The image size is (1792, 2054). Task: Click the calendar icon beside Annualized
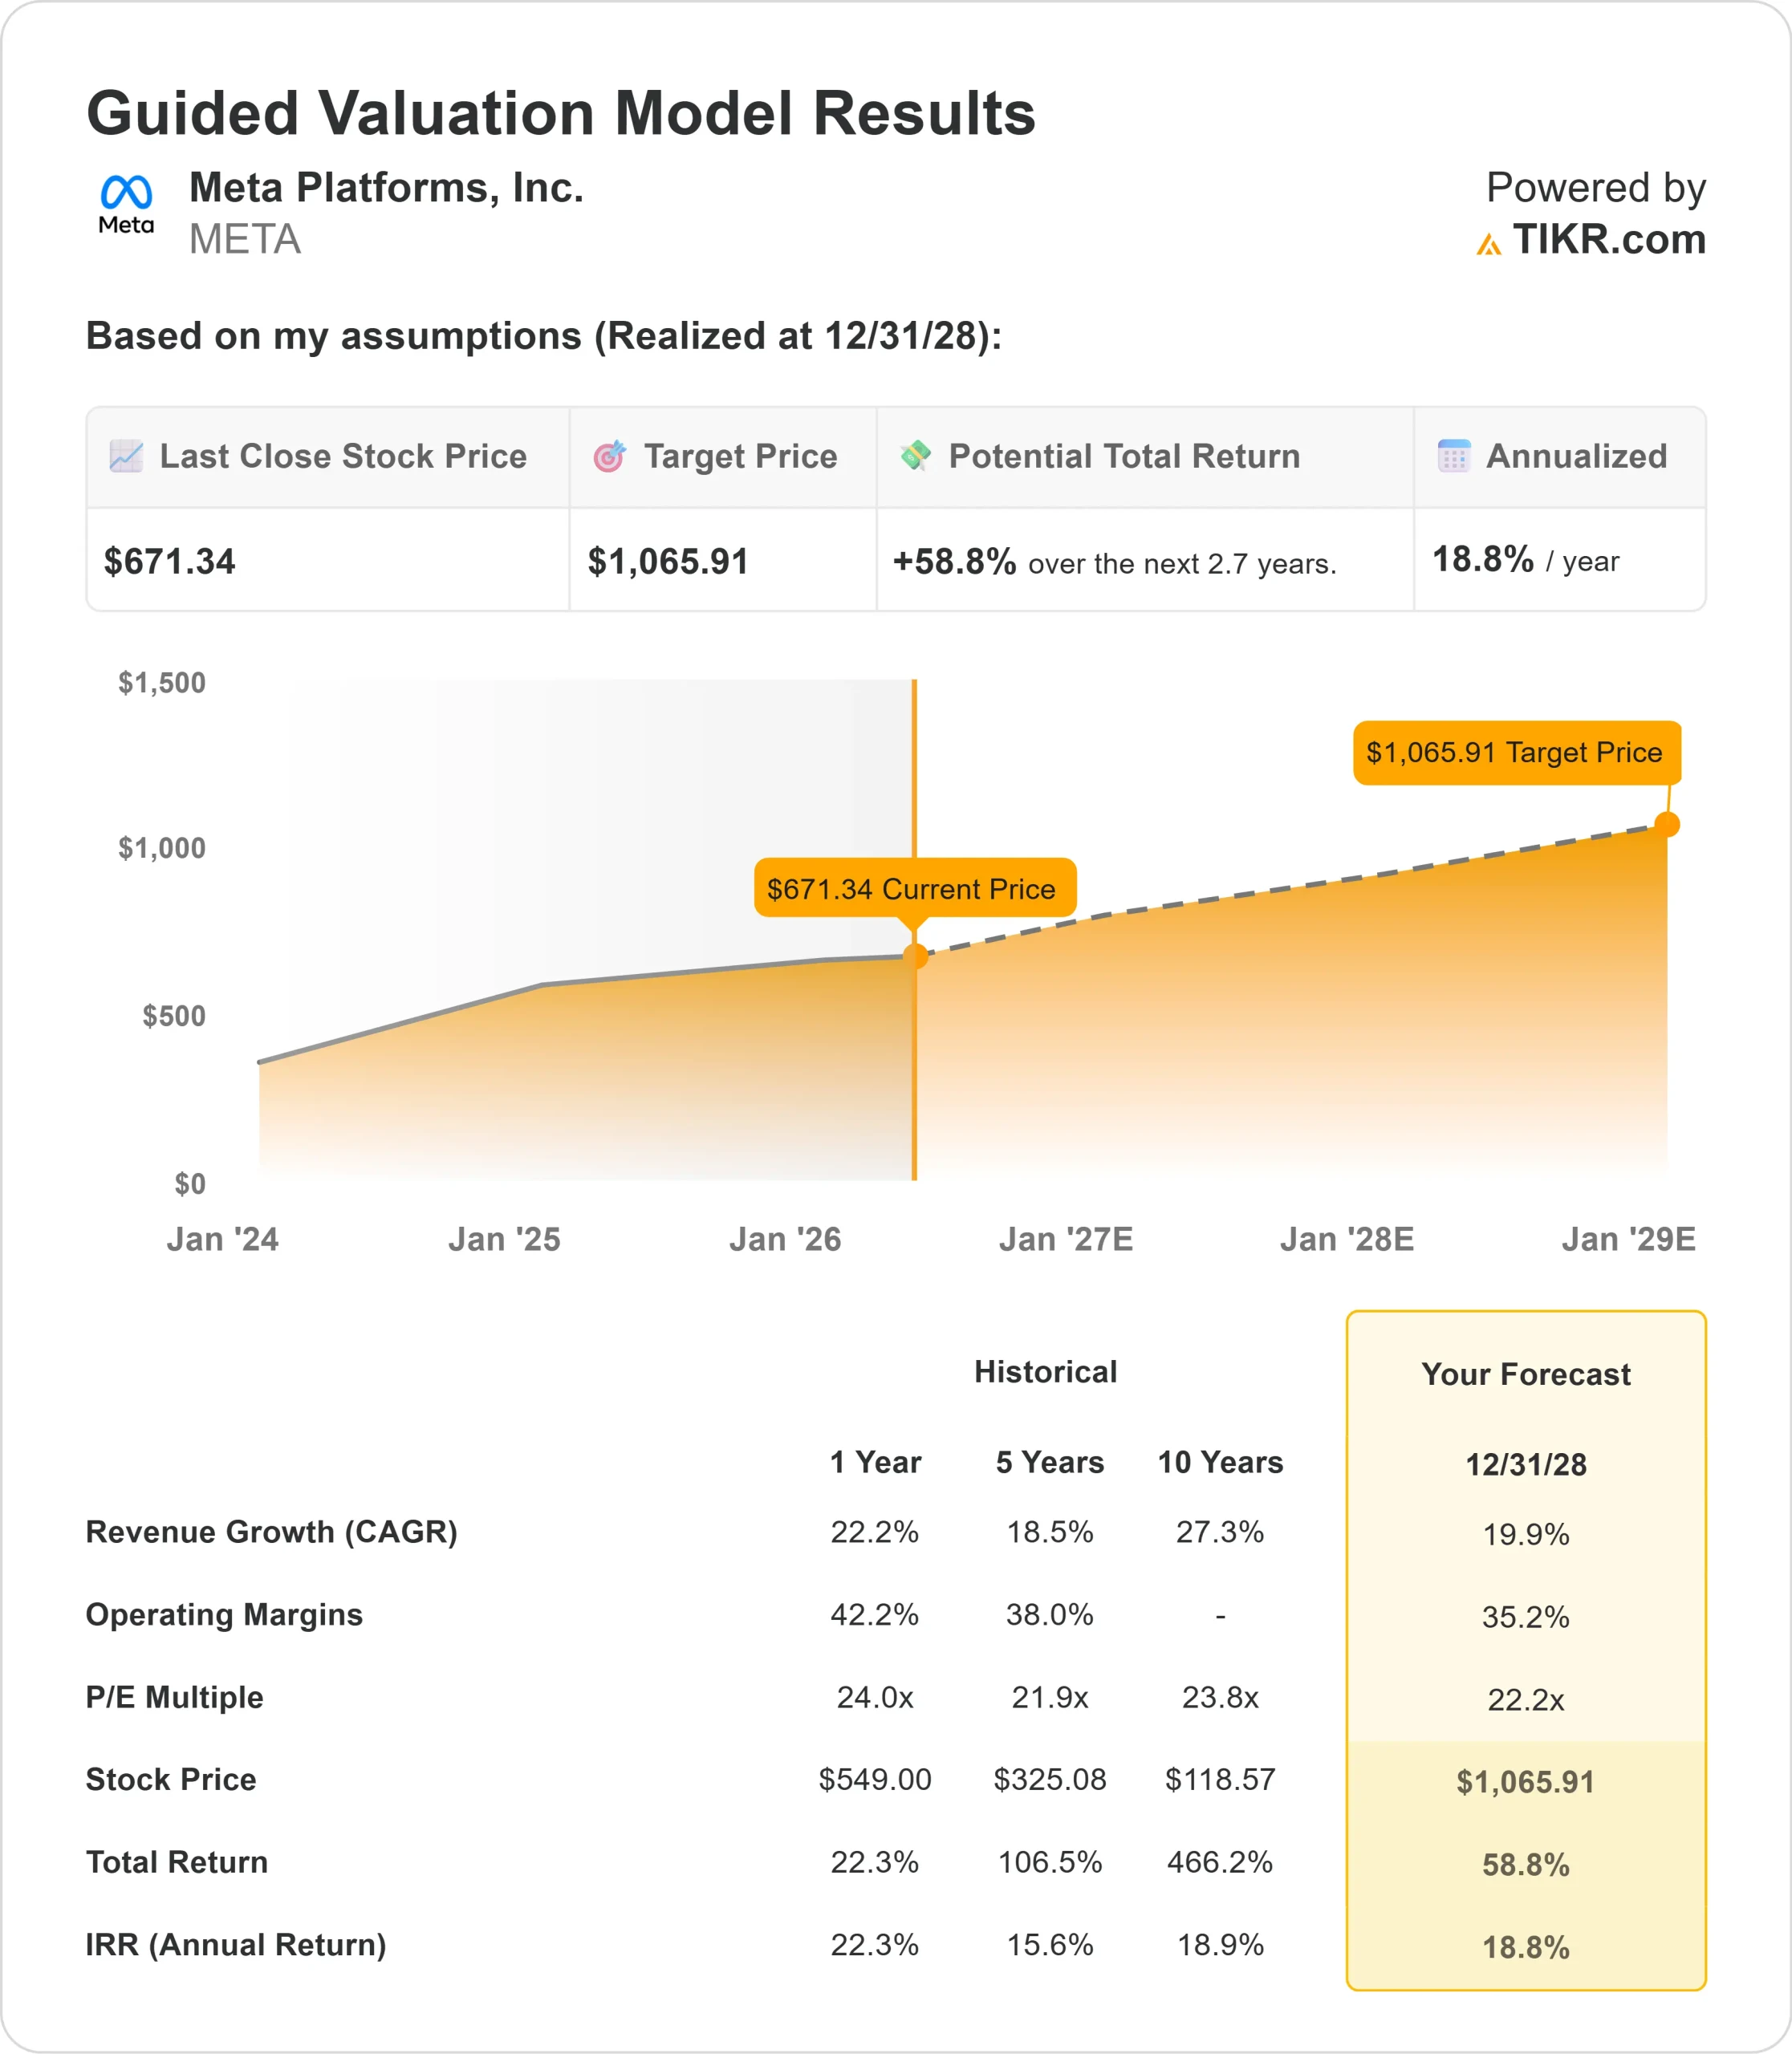(x=1453, y=456)
